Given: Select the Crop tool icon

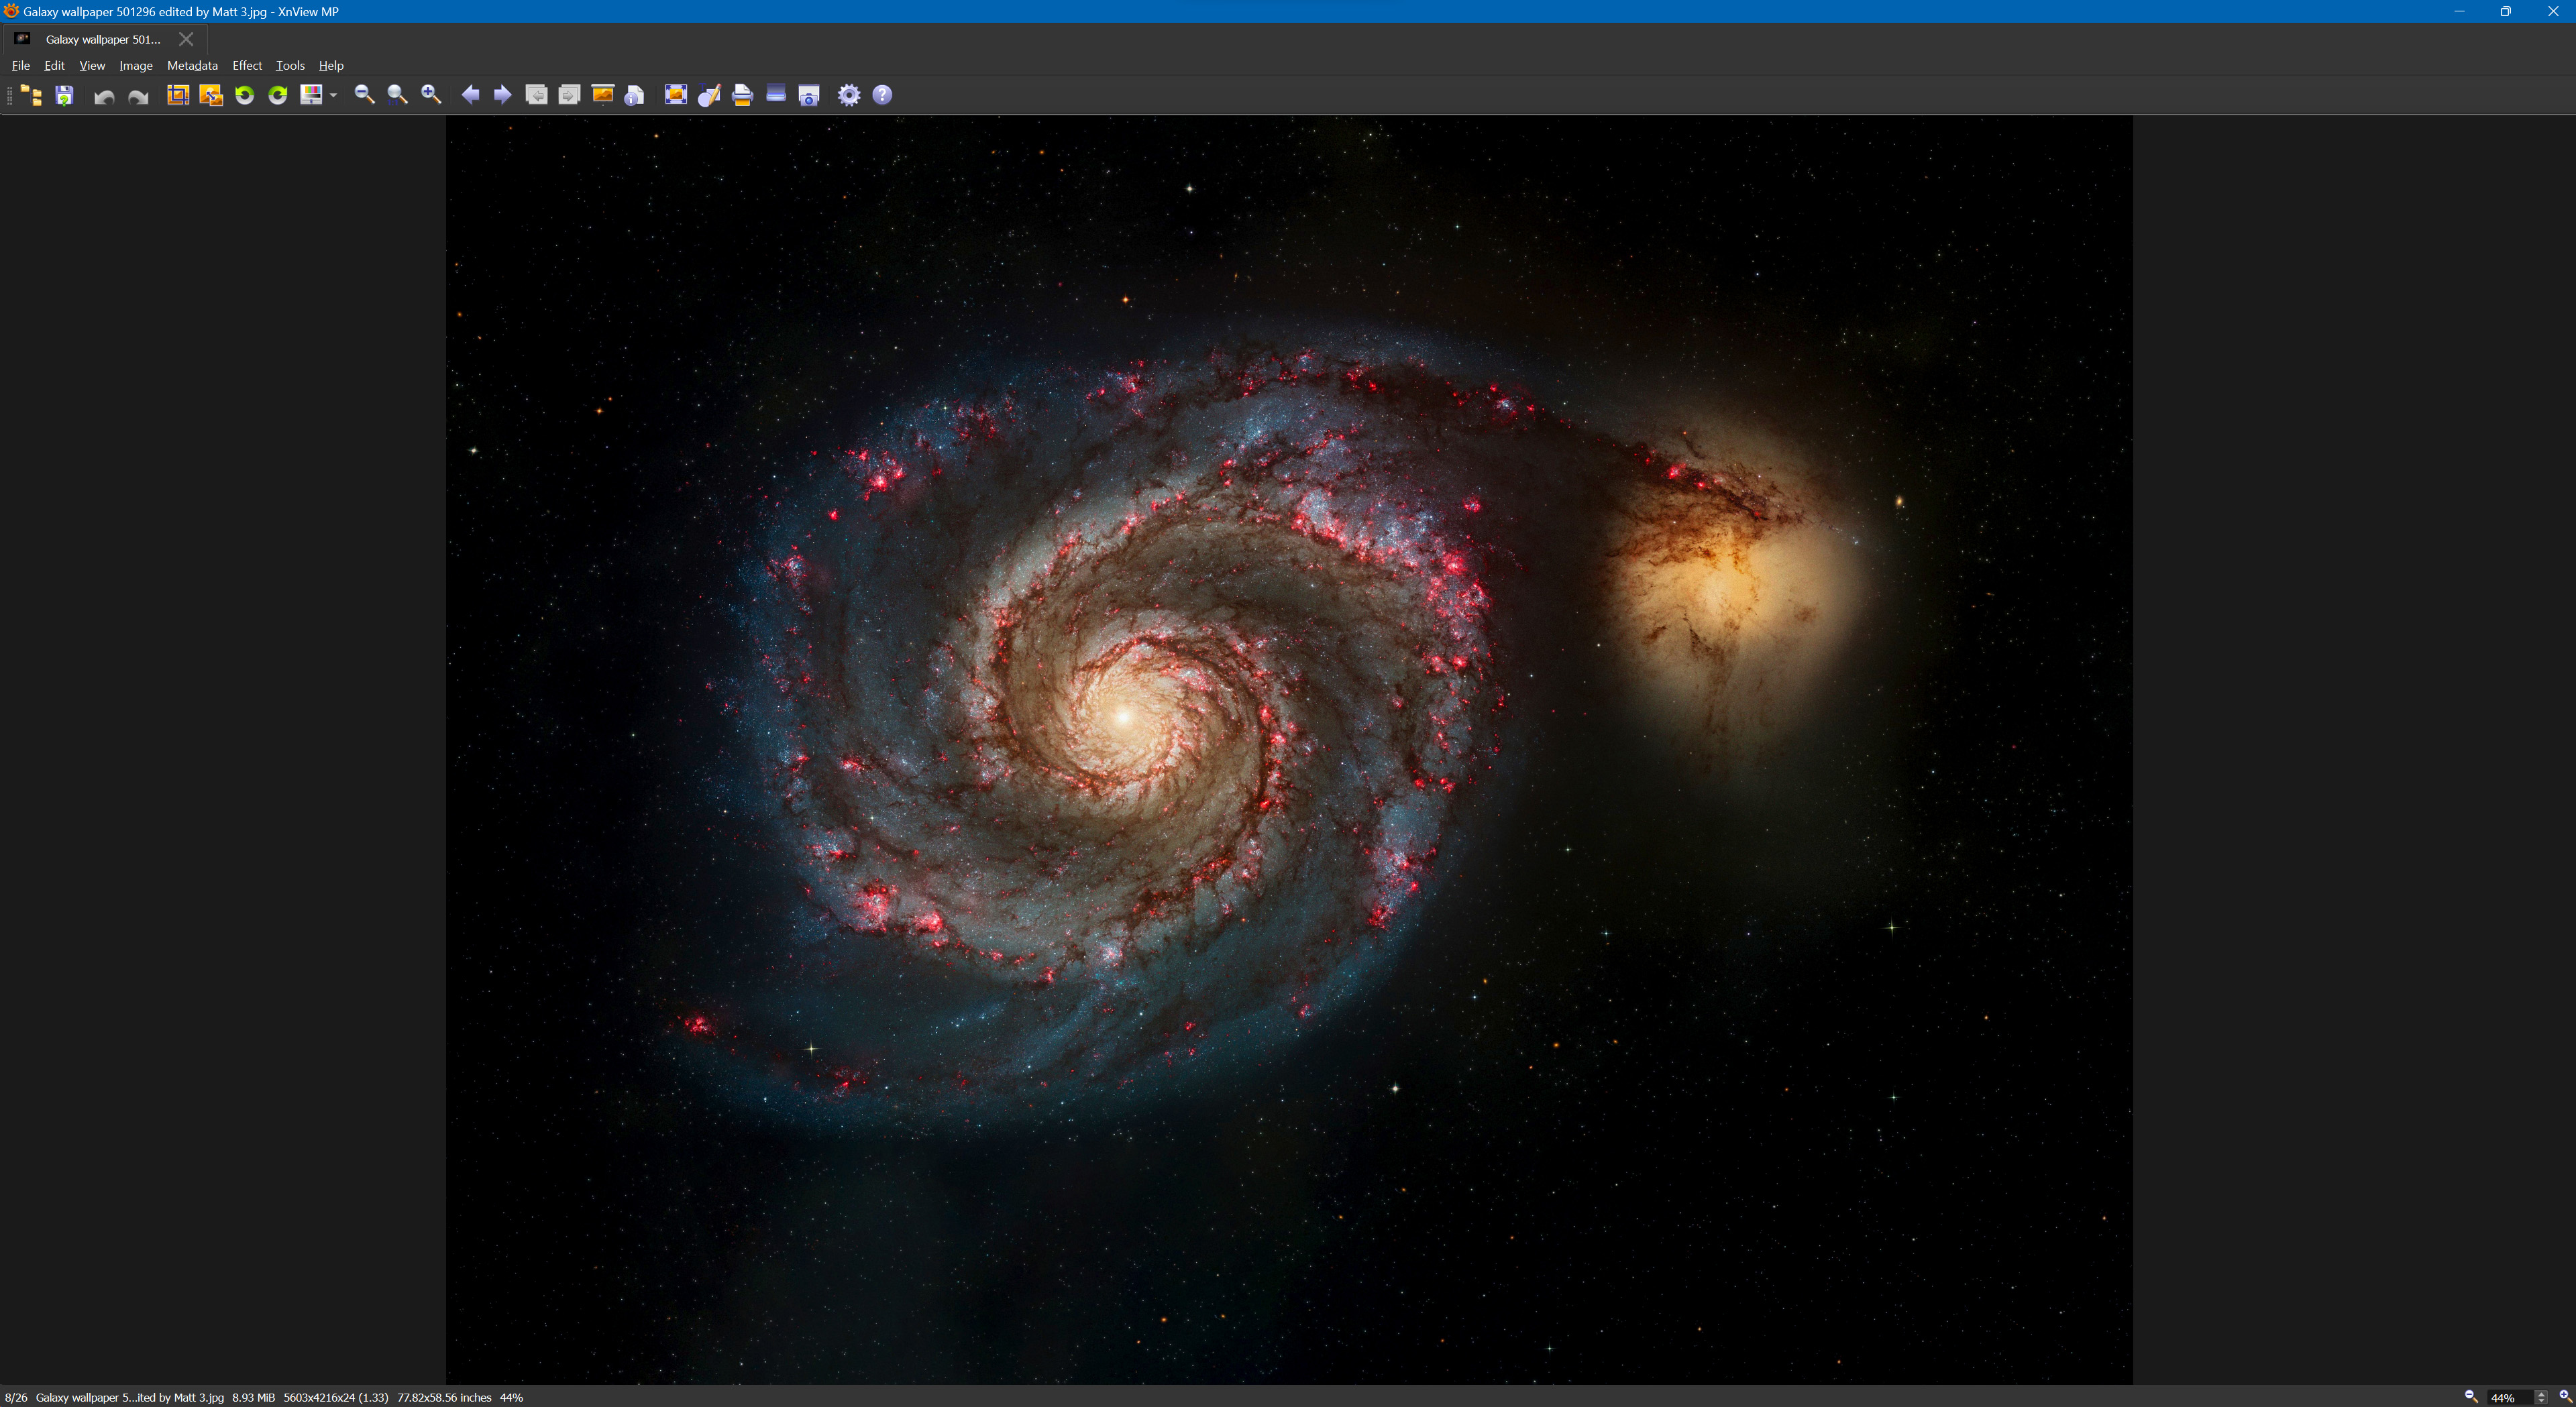Looking at the screenshot, I should point(178,95).
